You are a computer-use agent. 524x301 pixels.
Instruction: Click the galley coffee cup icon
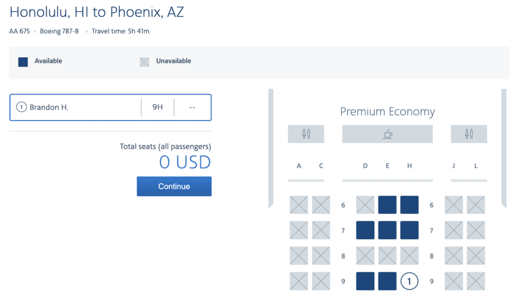[387, 134]
